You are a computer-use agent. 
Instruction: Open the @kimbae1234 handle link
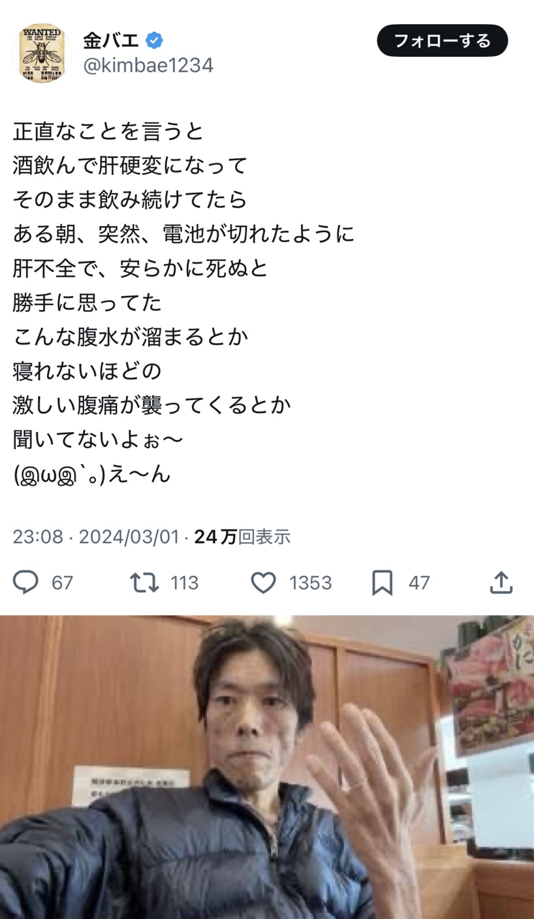pos(148,65)
